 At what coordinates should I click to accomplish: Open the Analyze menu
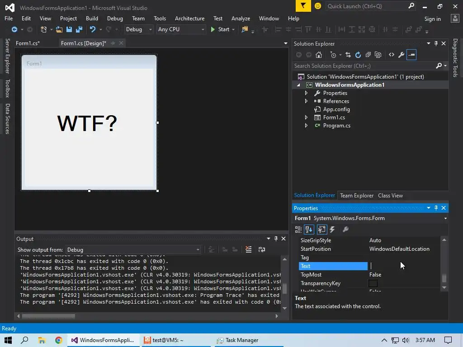241,18
